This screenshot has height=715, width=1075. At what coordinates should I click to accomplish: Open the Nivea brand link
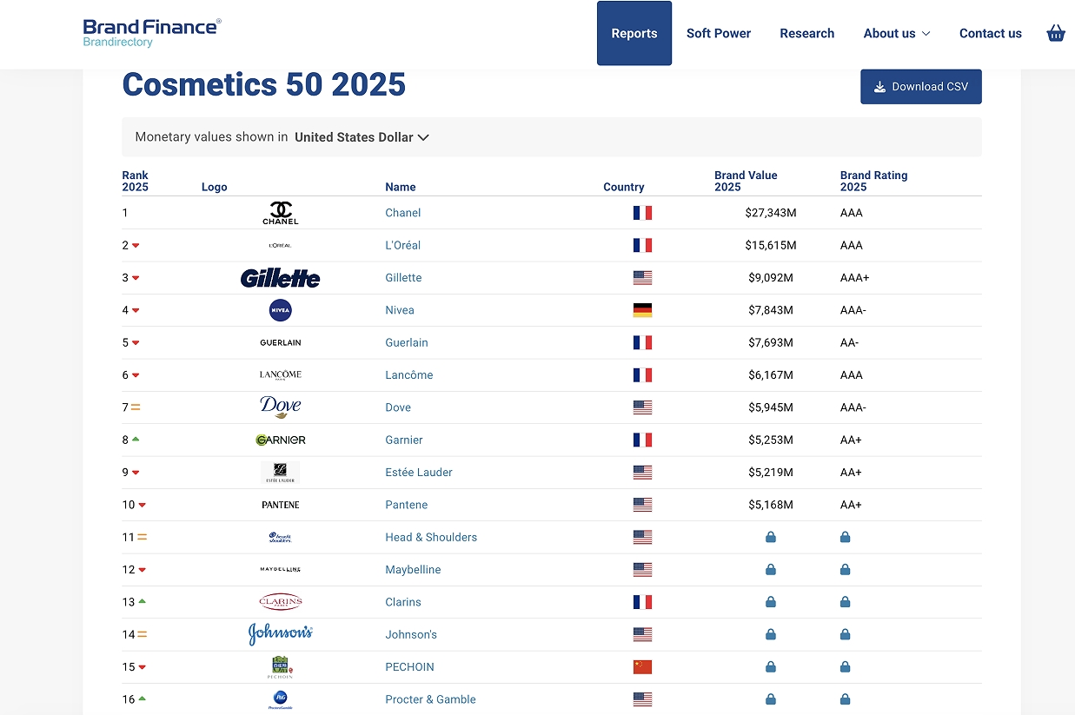pos(400,310)
